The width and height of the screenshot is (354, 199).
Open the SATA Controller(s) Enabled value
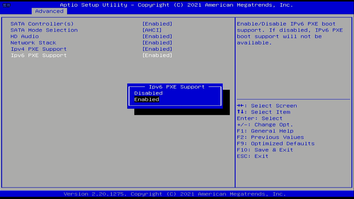click(157, 24)
